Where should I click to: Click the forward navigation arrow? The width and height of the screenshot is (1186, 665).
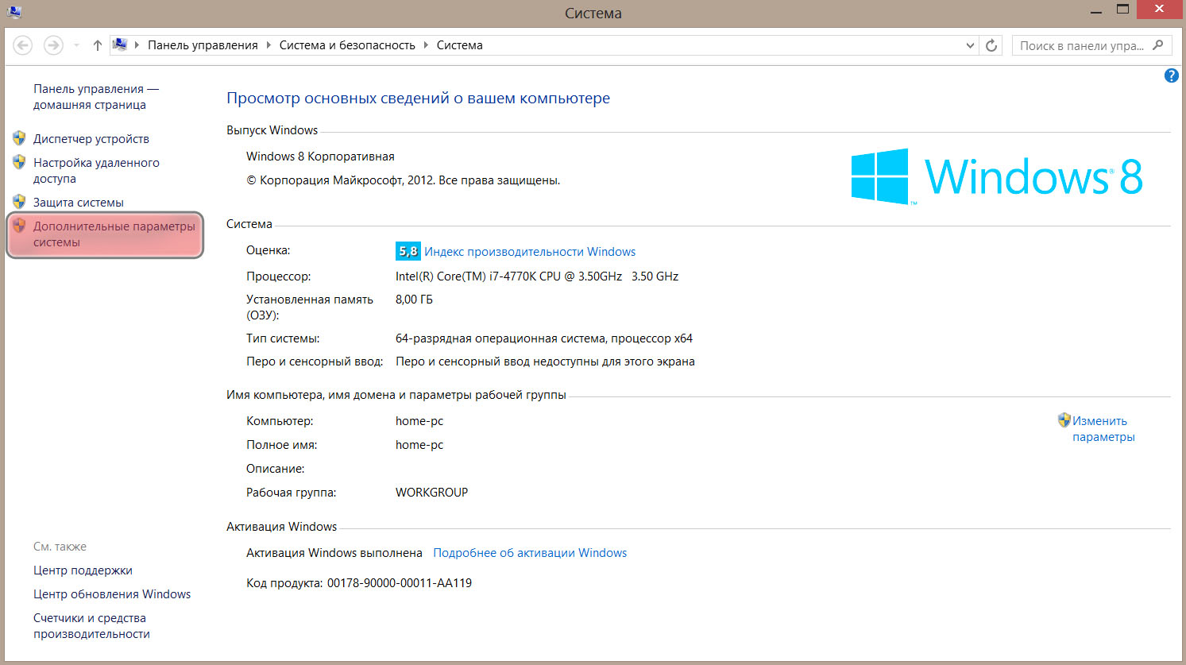coord(53,45)
